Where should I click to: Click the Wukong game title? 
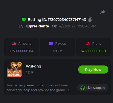[33, 66]
